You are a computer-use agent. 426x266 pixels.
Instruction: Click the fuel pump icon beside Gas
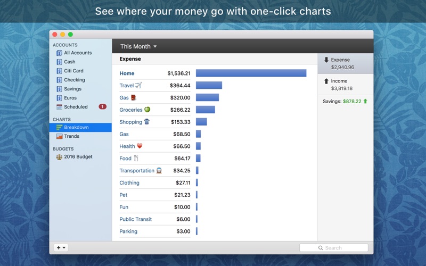point(134,97)
